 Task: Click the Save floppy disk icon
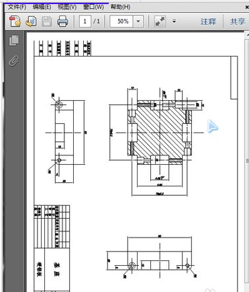coord(47,22)
